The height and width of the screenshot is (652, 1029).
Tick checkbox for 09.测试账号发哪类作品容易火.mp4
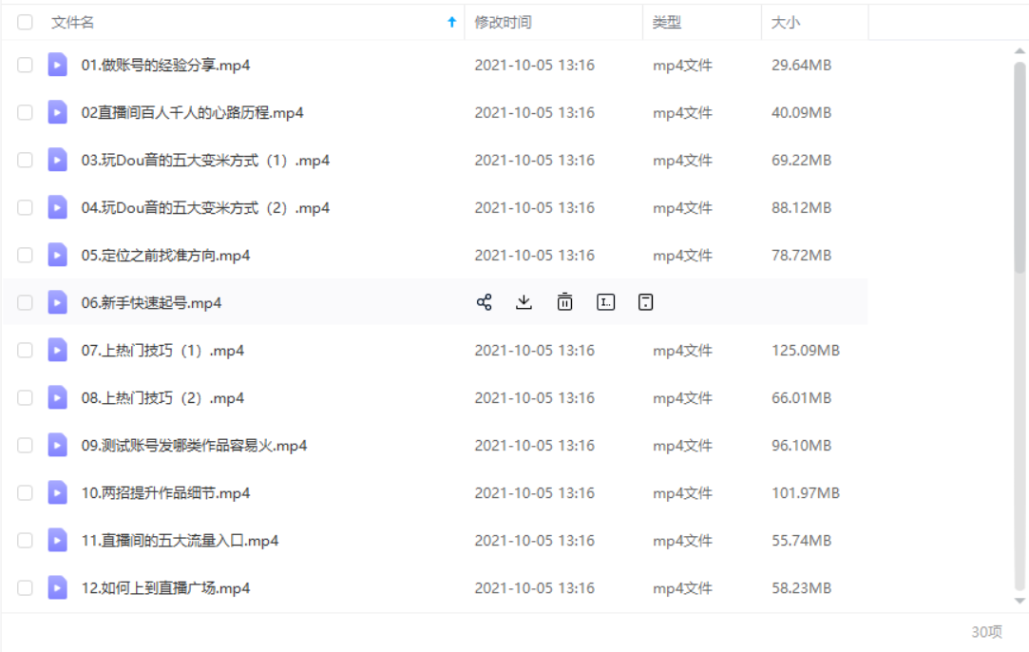25,445
